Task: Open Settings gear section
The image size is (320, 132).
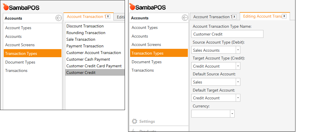Action: 143,121
